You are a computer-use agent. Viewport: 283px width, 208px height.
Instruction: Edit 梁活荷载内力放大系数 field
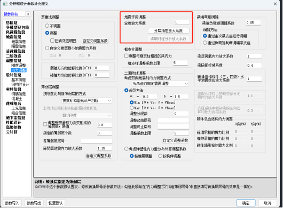(x=254, y=56)
